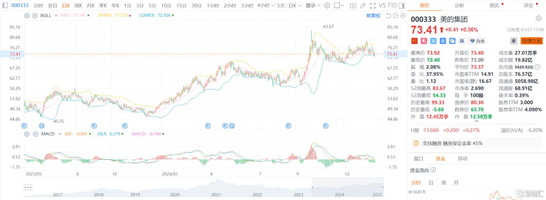This screenshot has height=200, width=546.
Task: Switch to the 周K weekly chart
Action: pos(78,6)
